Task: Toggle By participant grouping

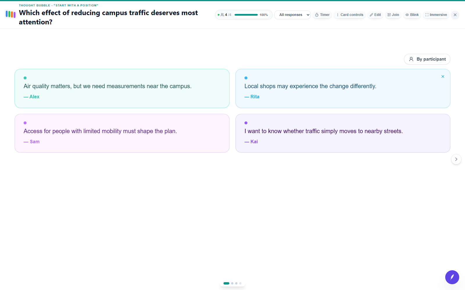Action: (427, 59)
